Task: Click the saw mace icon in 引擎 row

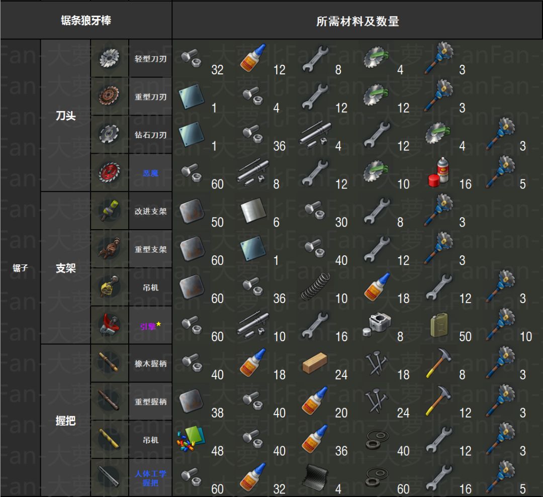Action: 500,325
